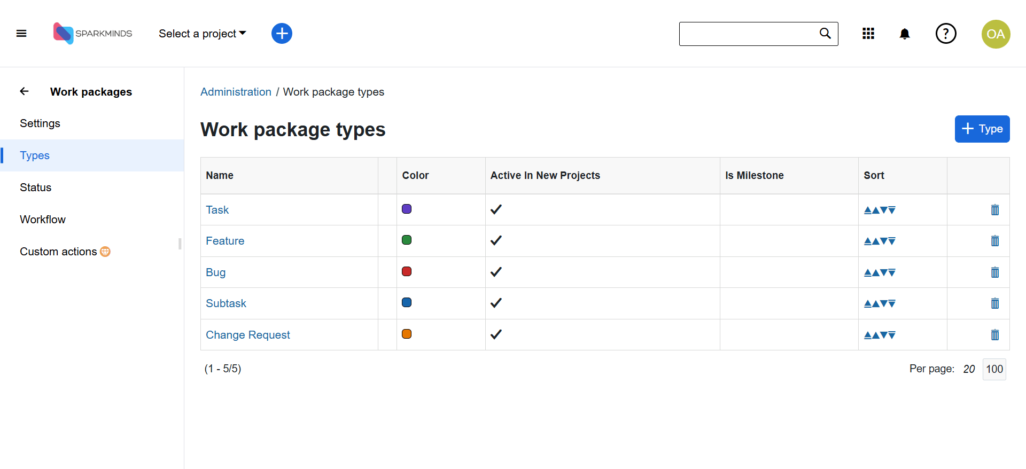
Task: Set per page to 100
Action: (x=994, y=369)
